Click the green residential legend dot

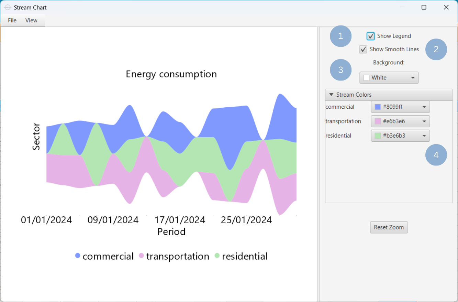217,256
